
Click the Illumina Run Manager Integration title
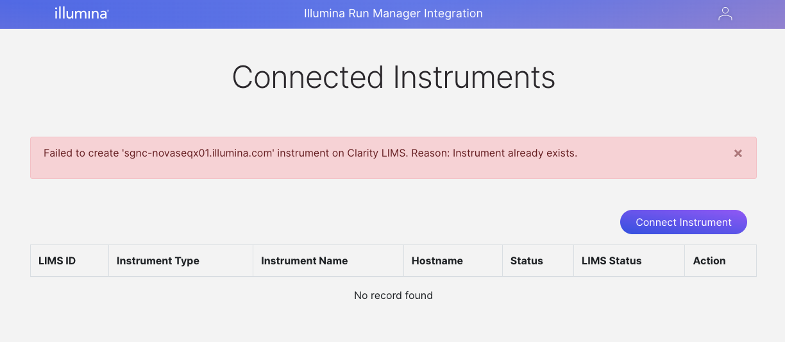click(x=393, y=13)
